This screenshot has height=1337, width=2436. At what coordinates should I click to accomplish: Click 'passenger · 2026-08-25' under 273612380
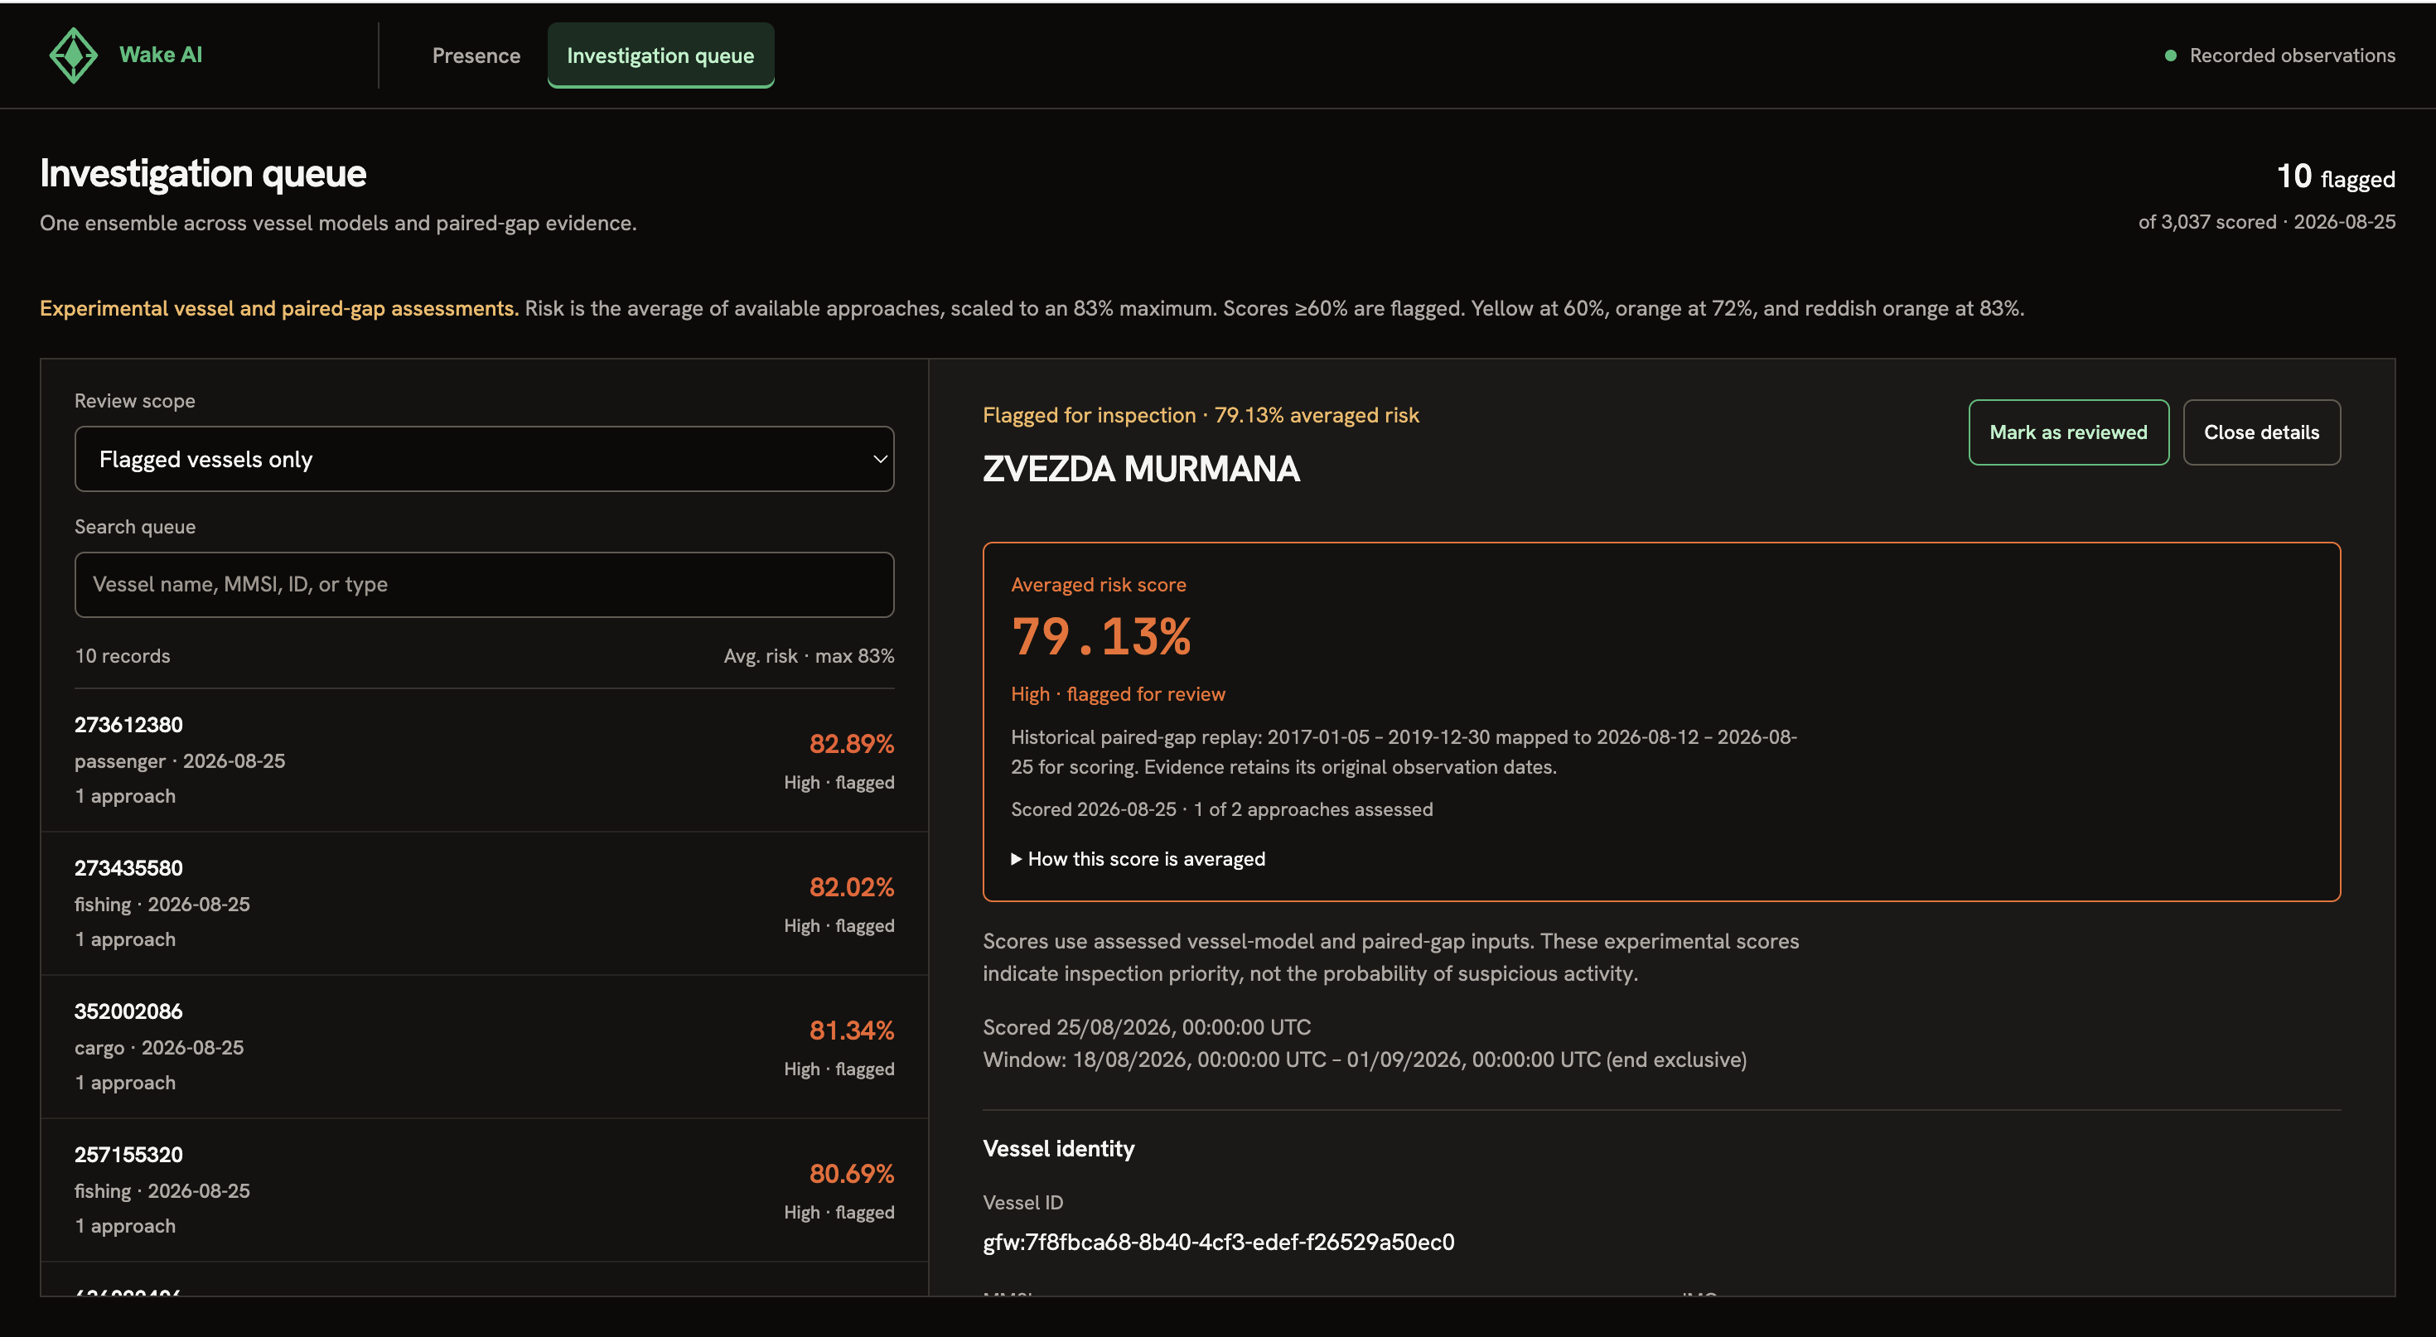(x=180, y=761)
